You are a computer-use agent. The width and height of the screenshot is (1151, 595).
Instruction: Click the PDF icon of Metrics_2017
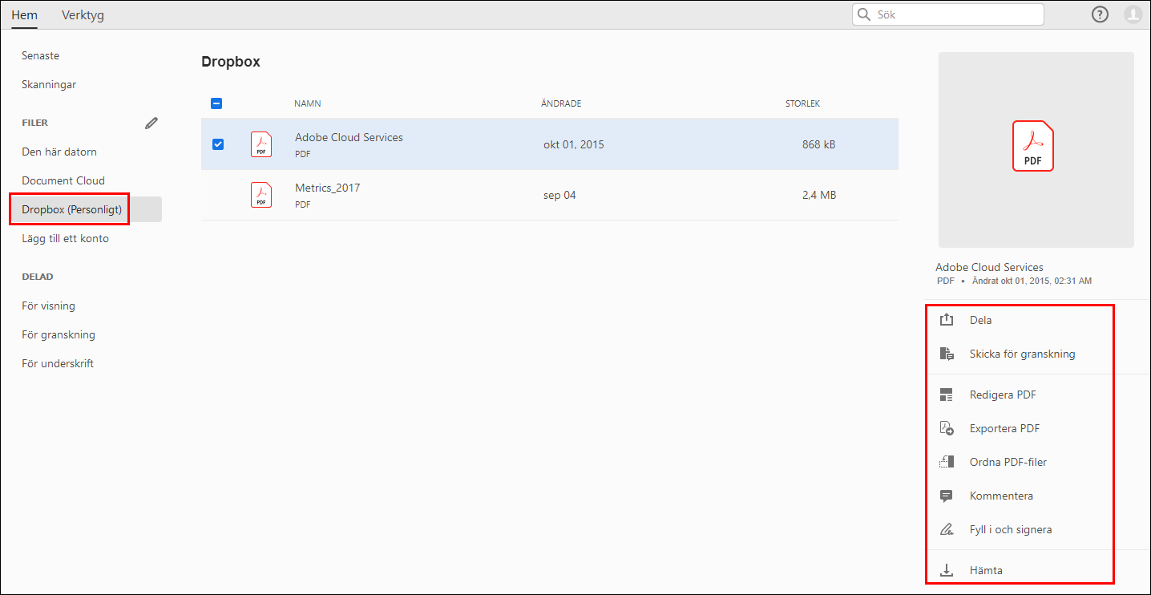(x=261, y=195)
